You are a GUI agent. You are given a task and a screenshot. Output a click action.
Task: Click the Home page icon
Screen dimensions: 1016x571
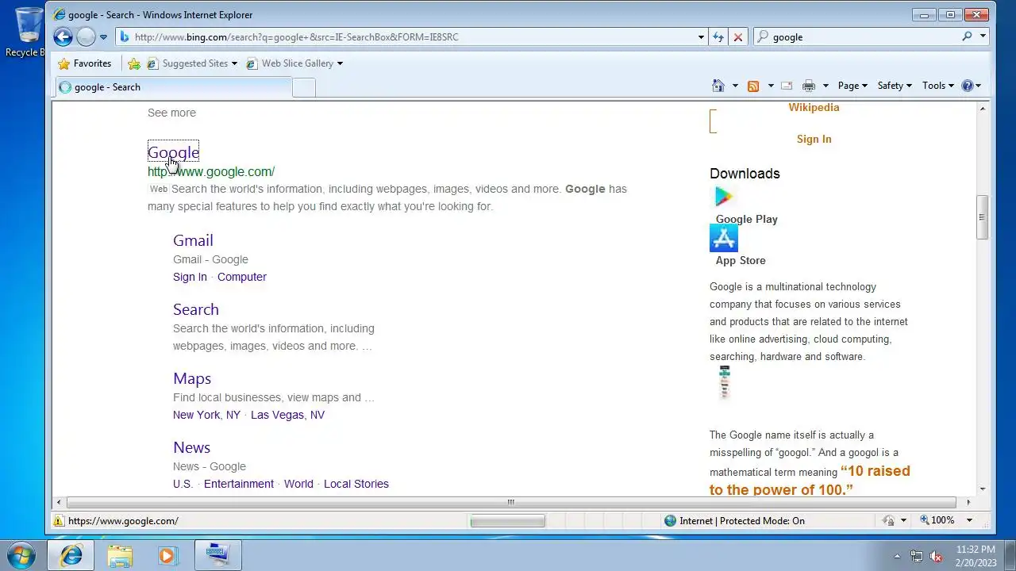coord(718,86)
